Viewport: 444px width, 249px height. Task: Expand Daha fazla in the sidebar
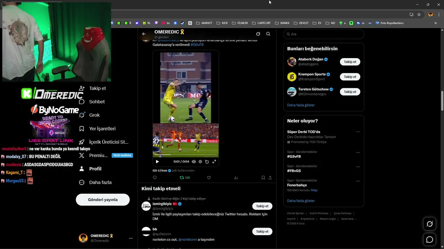pos(95,182)
